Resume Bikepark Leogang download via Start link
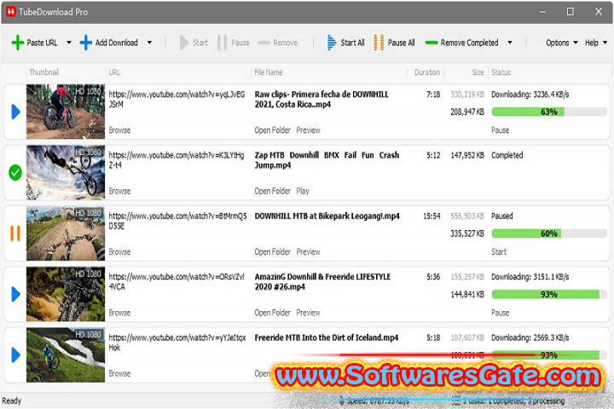The width and height of the screenshot is (614, 409). tap(499, 251)
